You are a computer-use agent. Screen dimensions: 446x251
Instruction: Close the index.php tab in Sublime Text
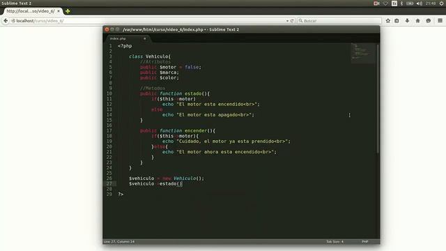[145, 38]
